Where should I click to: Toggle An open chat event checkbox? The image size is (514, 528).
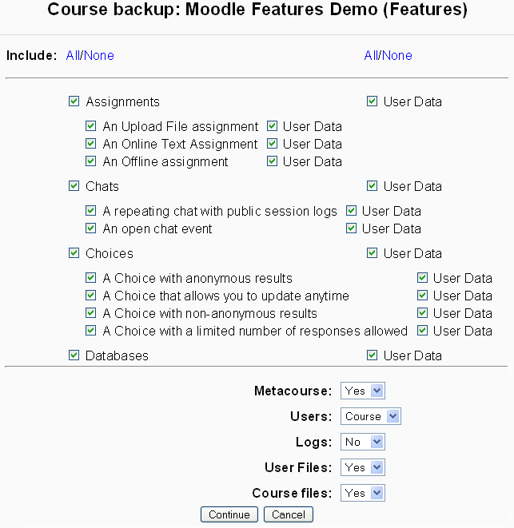click(91, 228)
